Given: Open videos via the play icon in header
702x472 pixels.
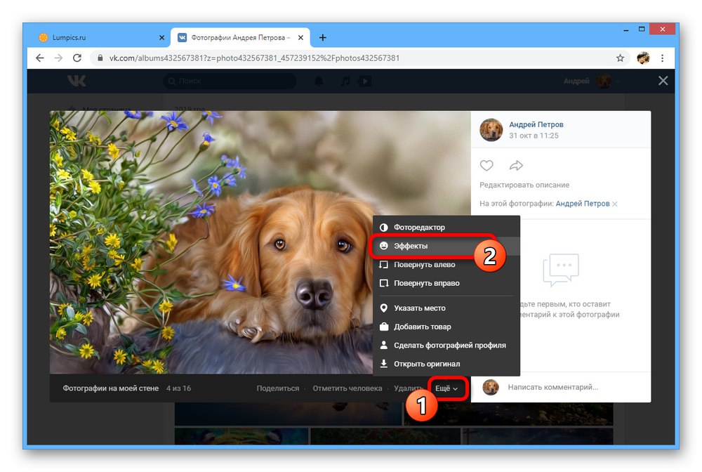Looking at the screenshot, I should click(x=364, y=81).
